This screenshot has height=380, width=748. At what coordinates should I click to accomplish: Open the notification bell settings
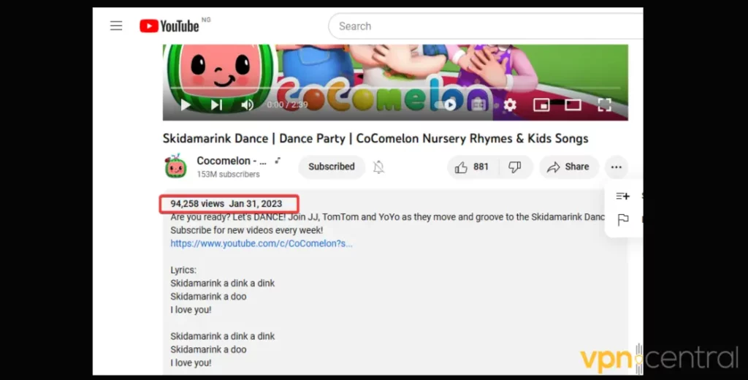click(379, 167)
